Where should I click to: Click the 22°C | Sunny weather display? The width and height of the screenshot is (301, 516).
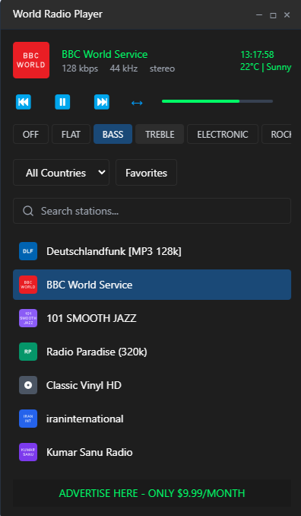point(265,67)
